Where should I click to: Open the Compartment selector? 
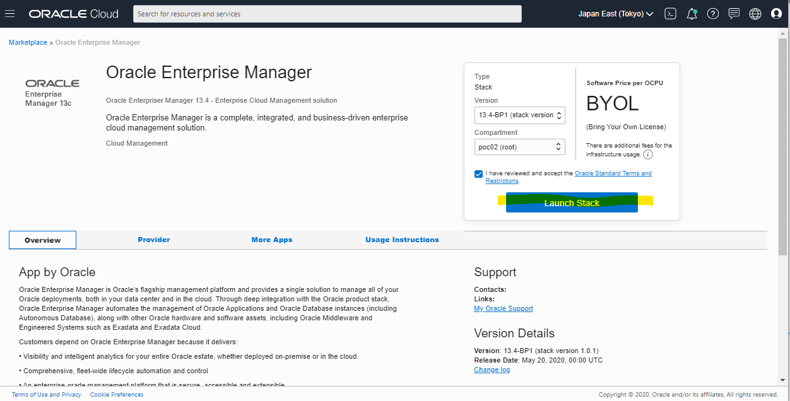[x=519, y=146]
